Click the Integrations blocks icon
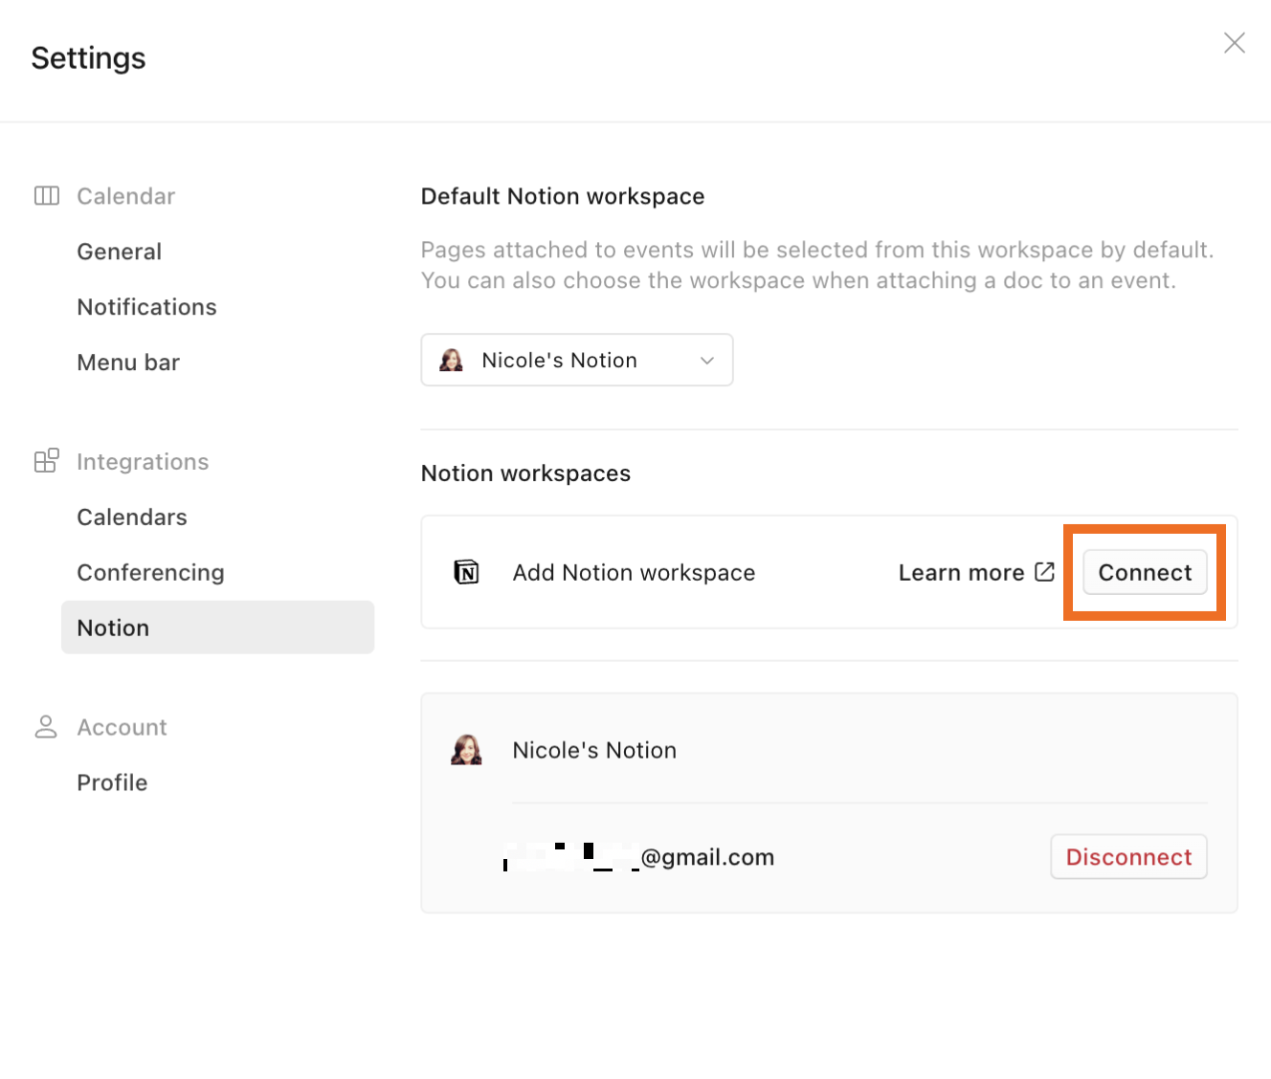The width and height of the screenshot is (1271, 1079). [x=47, y=461]
